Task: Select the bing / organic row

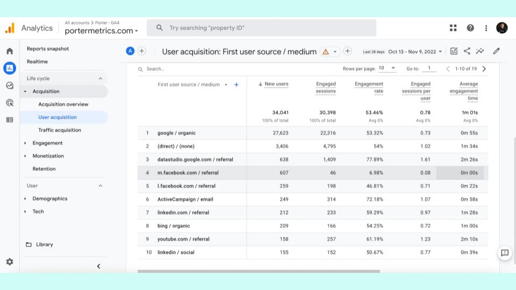Action: tap(313, 226)
